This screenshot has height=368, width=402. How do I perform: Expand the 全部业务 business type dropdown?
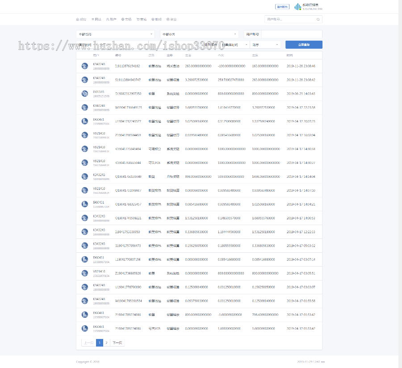pos(199,34)
